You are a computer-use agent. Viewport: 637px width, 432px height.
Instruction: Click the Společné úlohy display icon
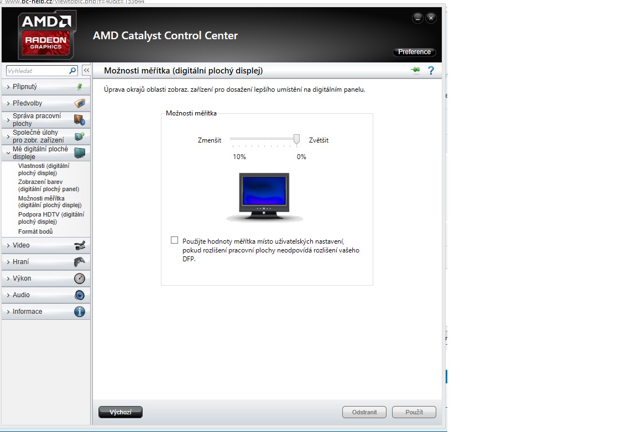[80, 136]
